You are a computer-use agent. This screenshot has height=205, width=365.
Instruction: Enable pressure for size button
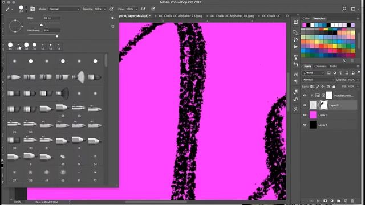(x=153, y=9)
